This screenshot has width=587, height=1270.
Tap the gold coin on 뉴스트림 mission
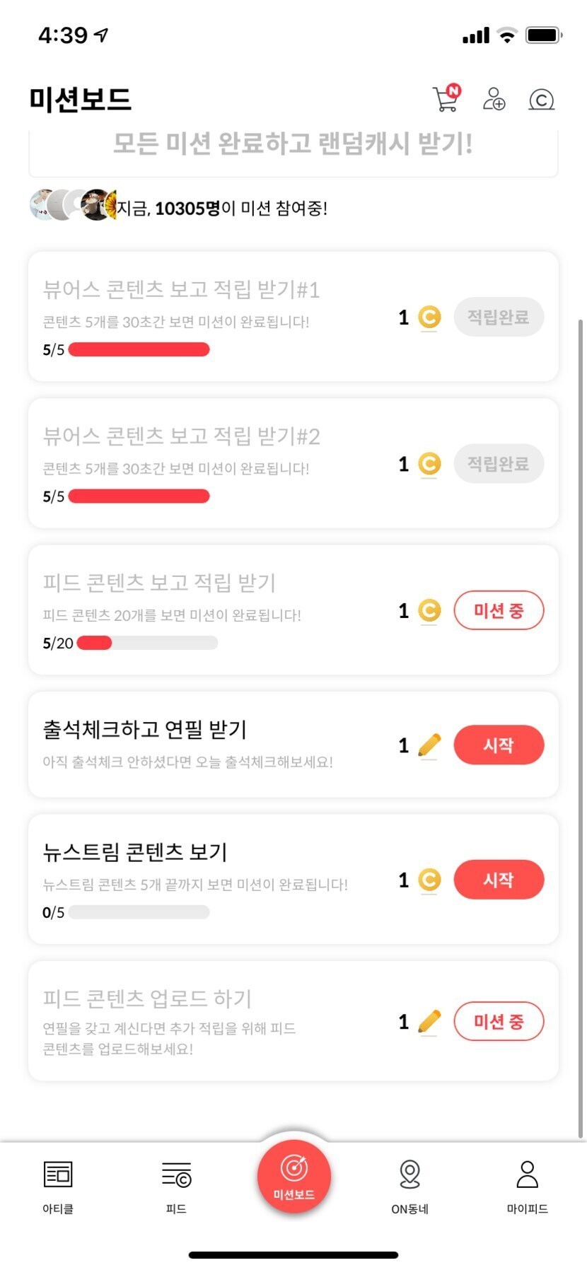pos(429,880)
